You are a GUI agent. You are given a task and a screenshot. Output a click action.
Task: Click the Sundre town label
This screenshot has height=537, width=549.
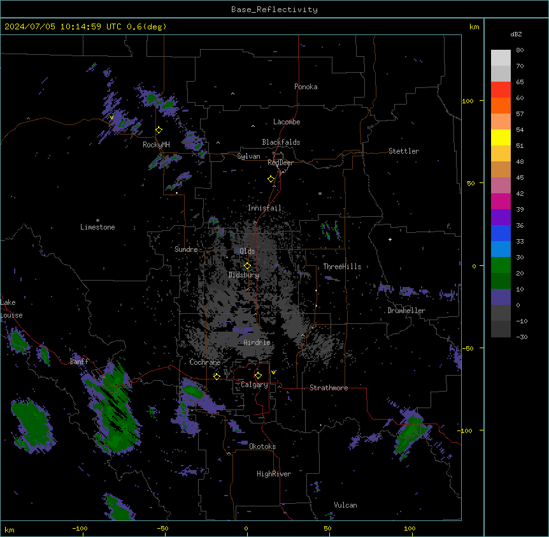coord(186,249)
